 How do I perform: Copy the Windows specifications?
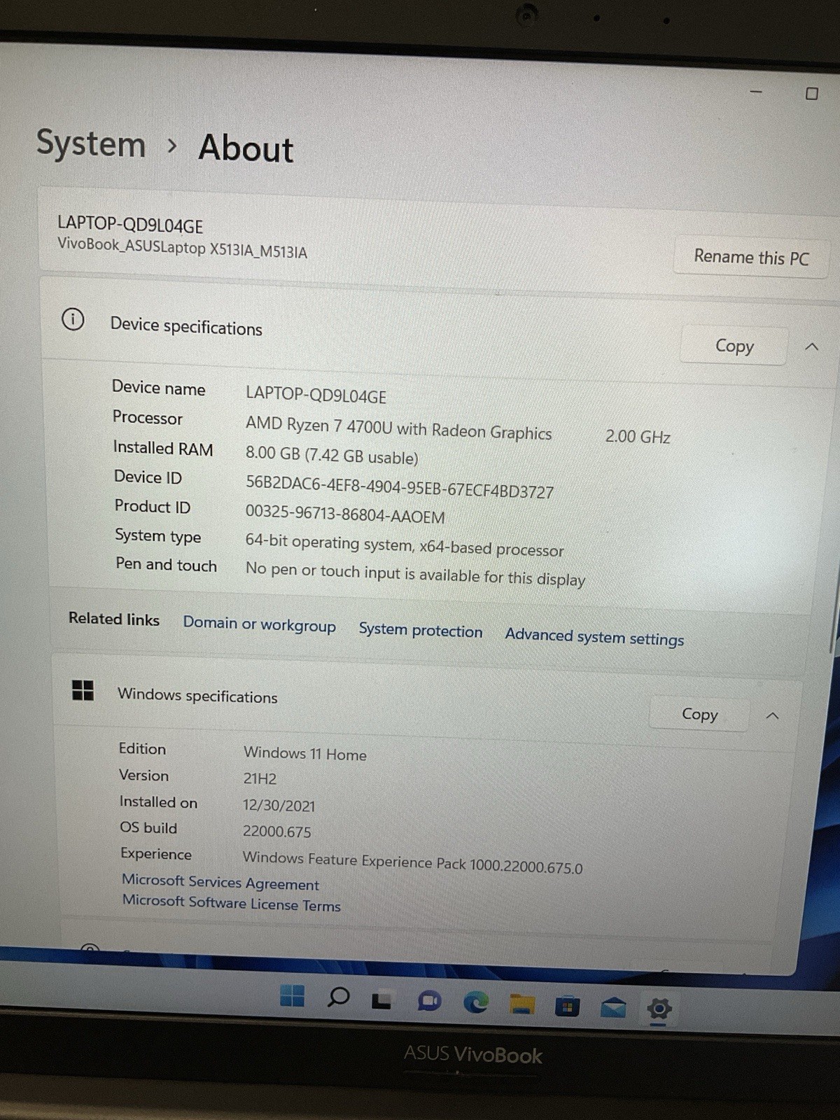pyautogui.click(x=699, y=714)
